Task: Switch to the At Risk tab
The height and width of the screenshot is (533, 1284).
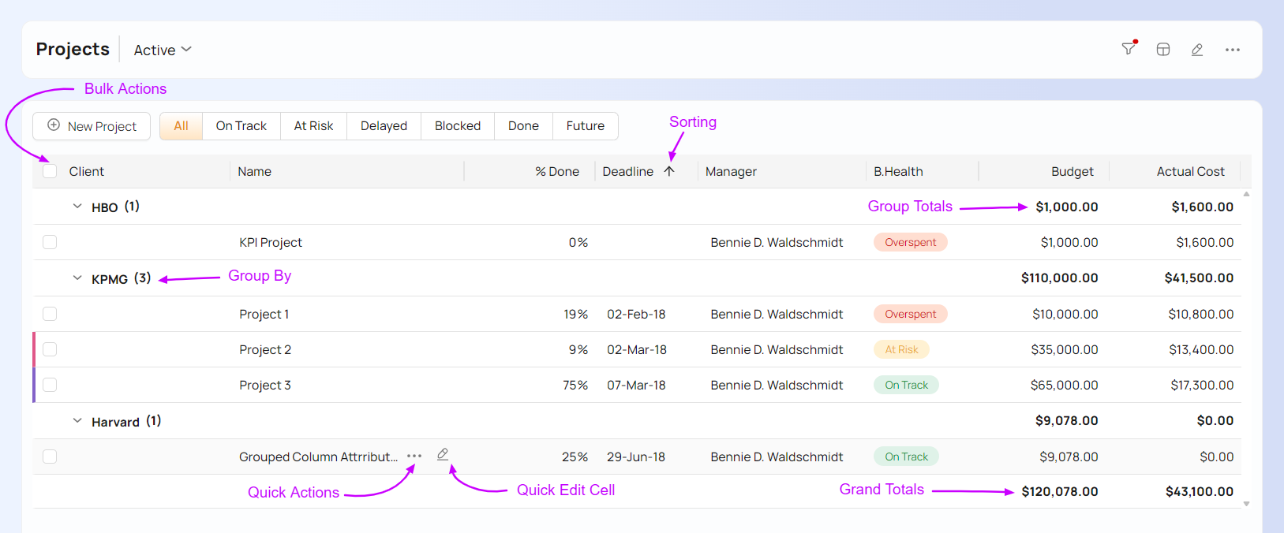Action: click(x=313, y=126)
